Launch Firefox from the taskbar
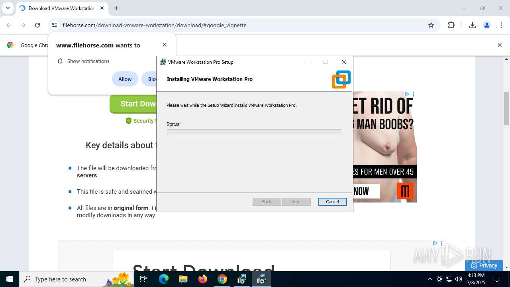510x287 pixels. pyautogui.click(x=203, y=279)
